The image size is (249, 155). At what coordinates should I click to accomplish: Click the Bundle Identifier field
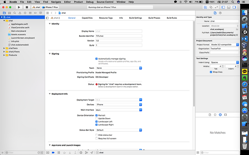(x=119, y=36)
